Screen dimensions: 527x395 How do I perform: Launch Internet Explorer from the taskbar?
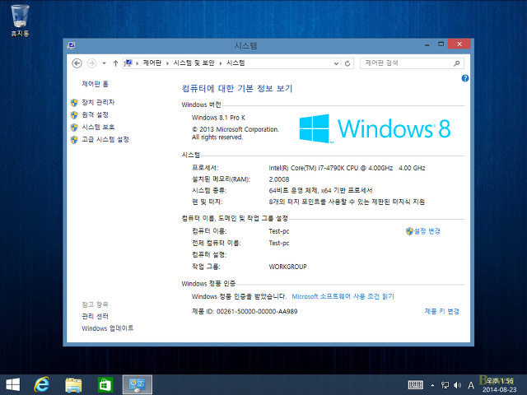click(x=42, y=385)
